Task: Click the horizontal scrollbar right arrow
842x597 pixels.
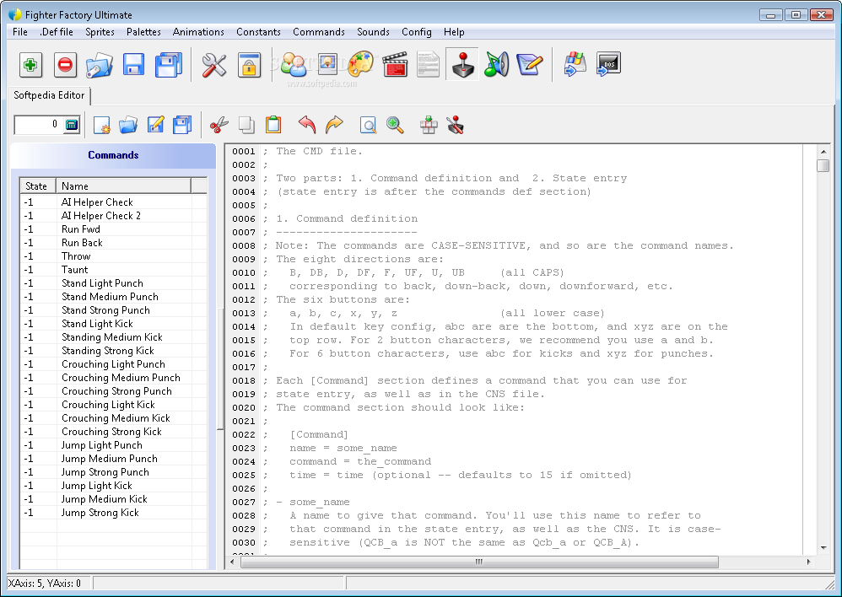Action: pyautogui.click(x=809, y=562)
